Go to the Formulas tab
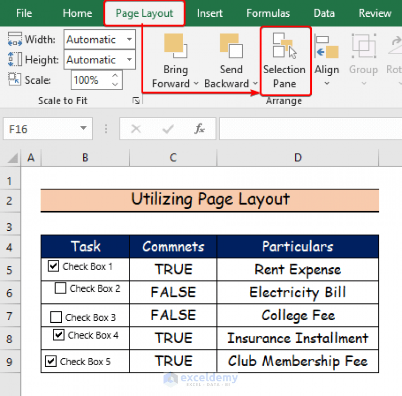Viewport: 402px width, 396px height. click(x=268, y=13)
